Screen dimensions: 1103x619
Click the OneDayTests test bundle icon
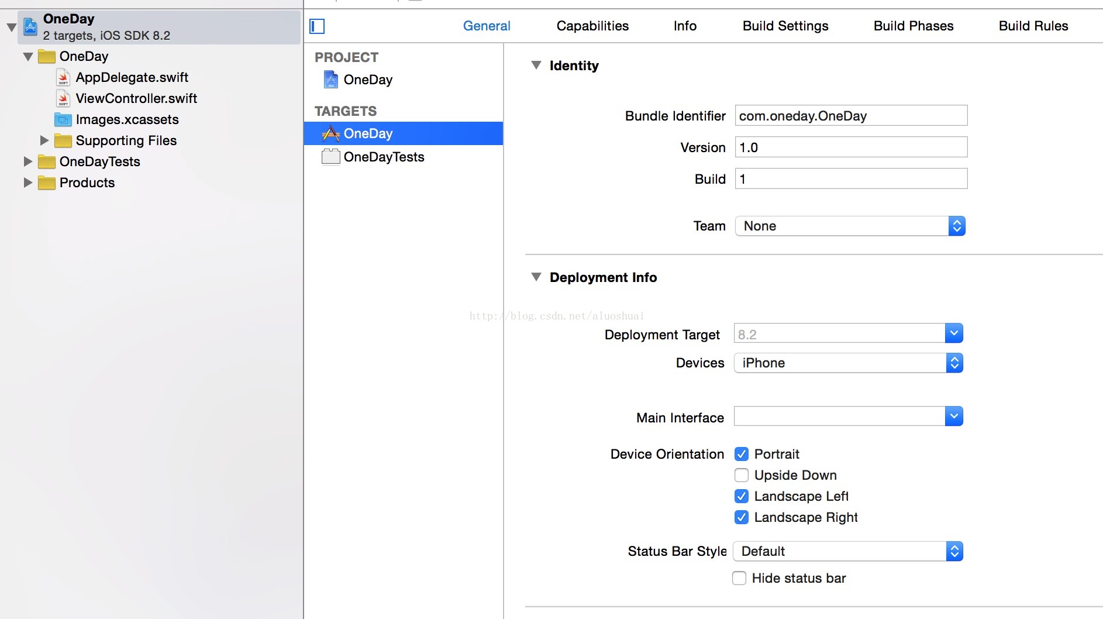(331, 157)
